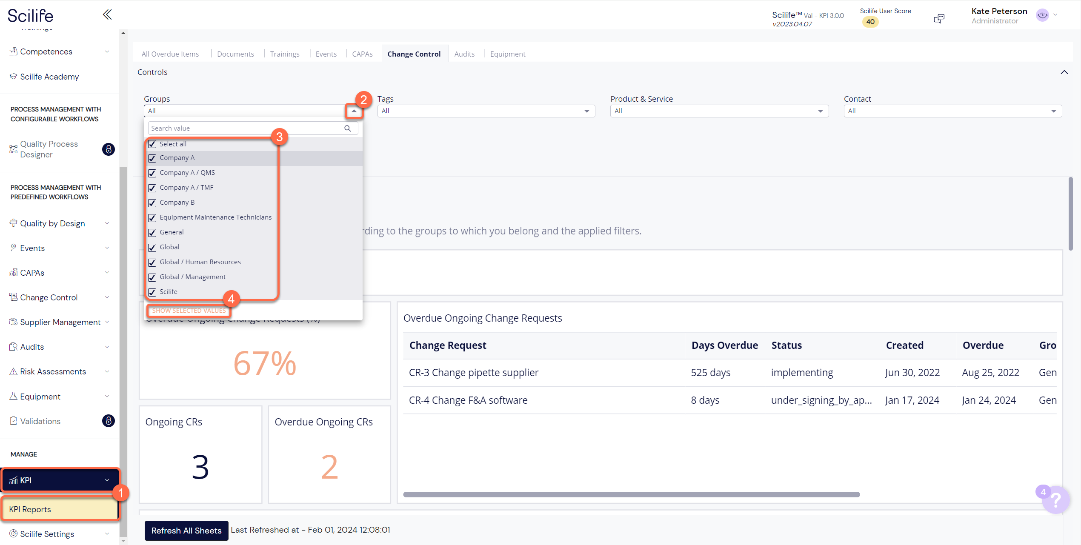Image resolution: width=1081 pixels, height=545 pixels.
Task: Switch to All Overdue Items tab
Action: click(x=170, y=54)
